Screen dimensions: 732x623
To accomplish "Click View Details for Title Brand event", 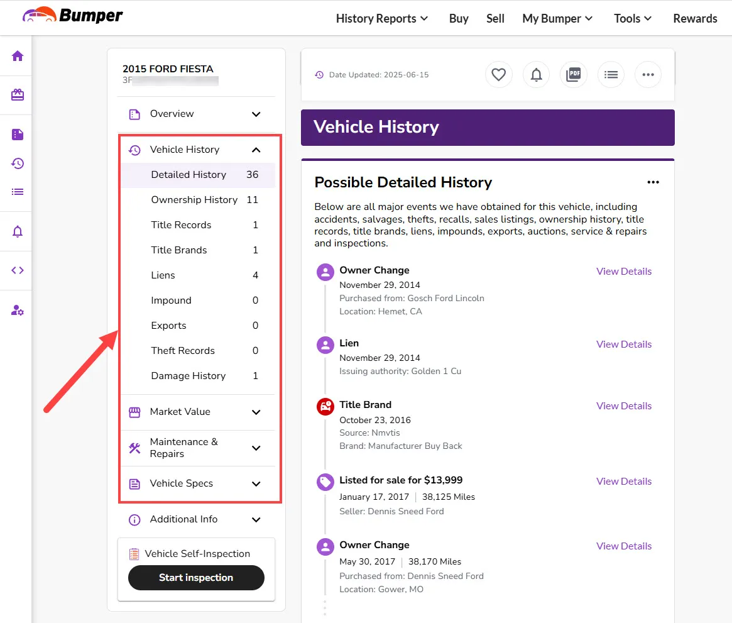I will pyautogui.click(x=623, y=406).
